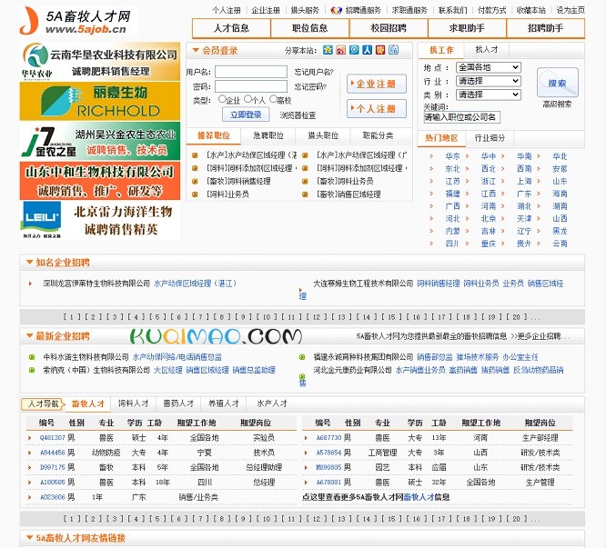Click arrow bullet before A687730 resume row
Image resolution: width=606 pixels, height=548 pixels.
point(306,438)
